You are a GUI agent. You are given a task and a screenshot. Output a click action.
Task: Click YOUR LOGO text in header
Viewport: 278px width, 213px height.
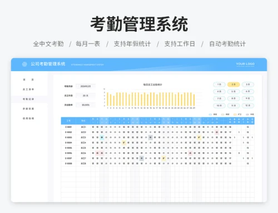[x=245, y=64]
